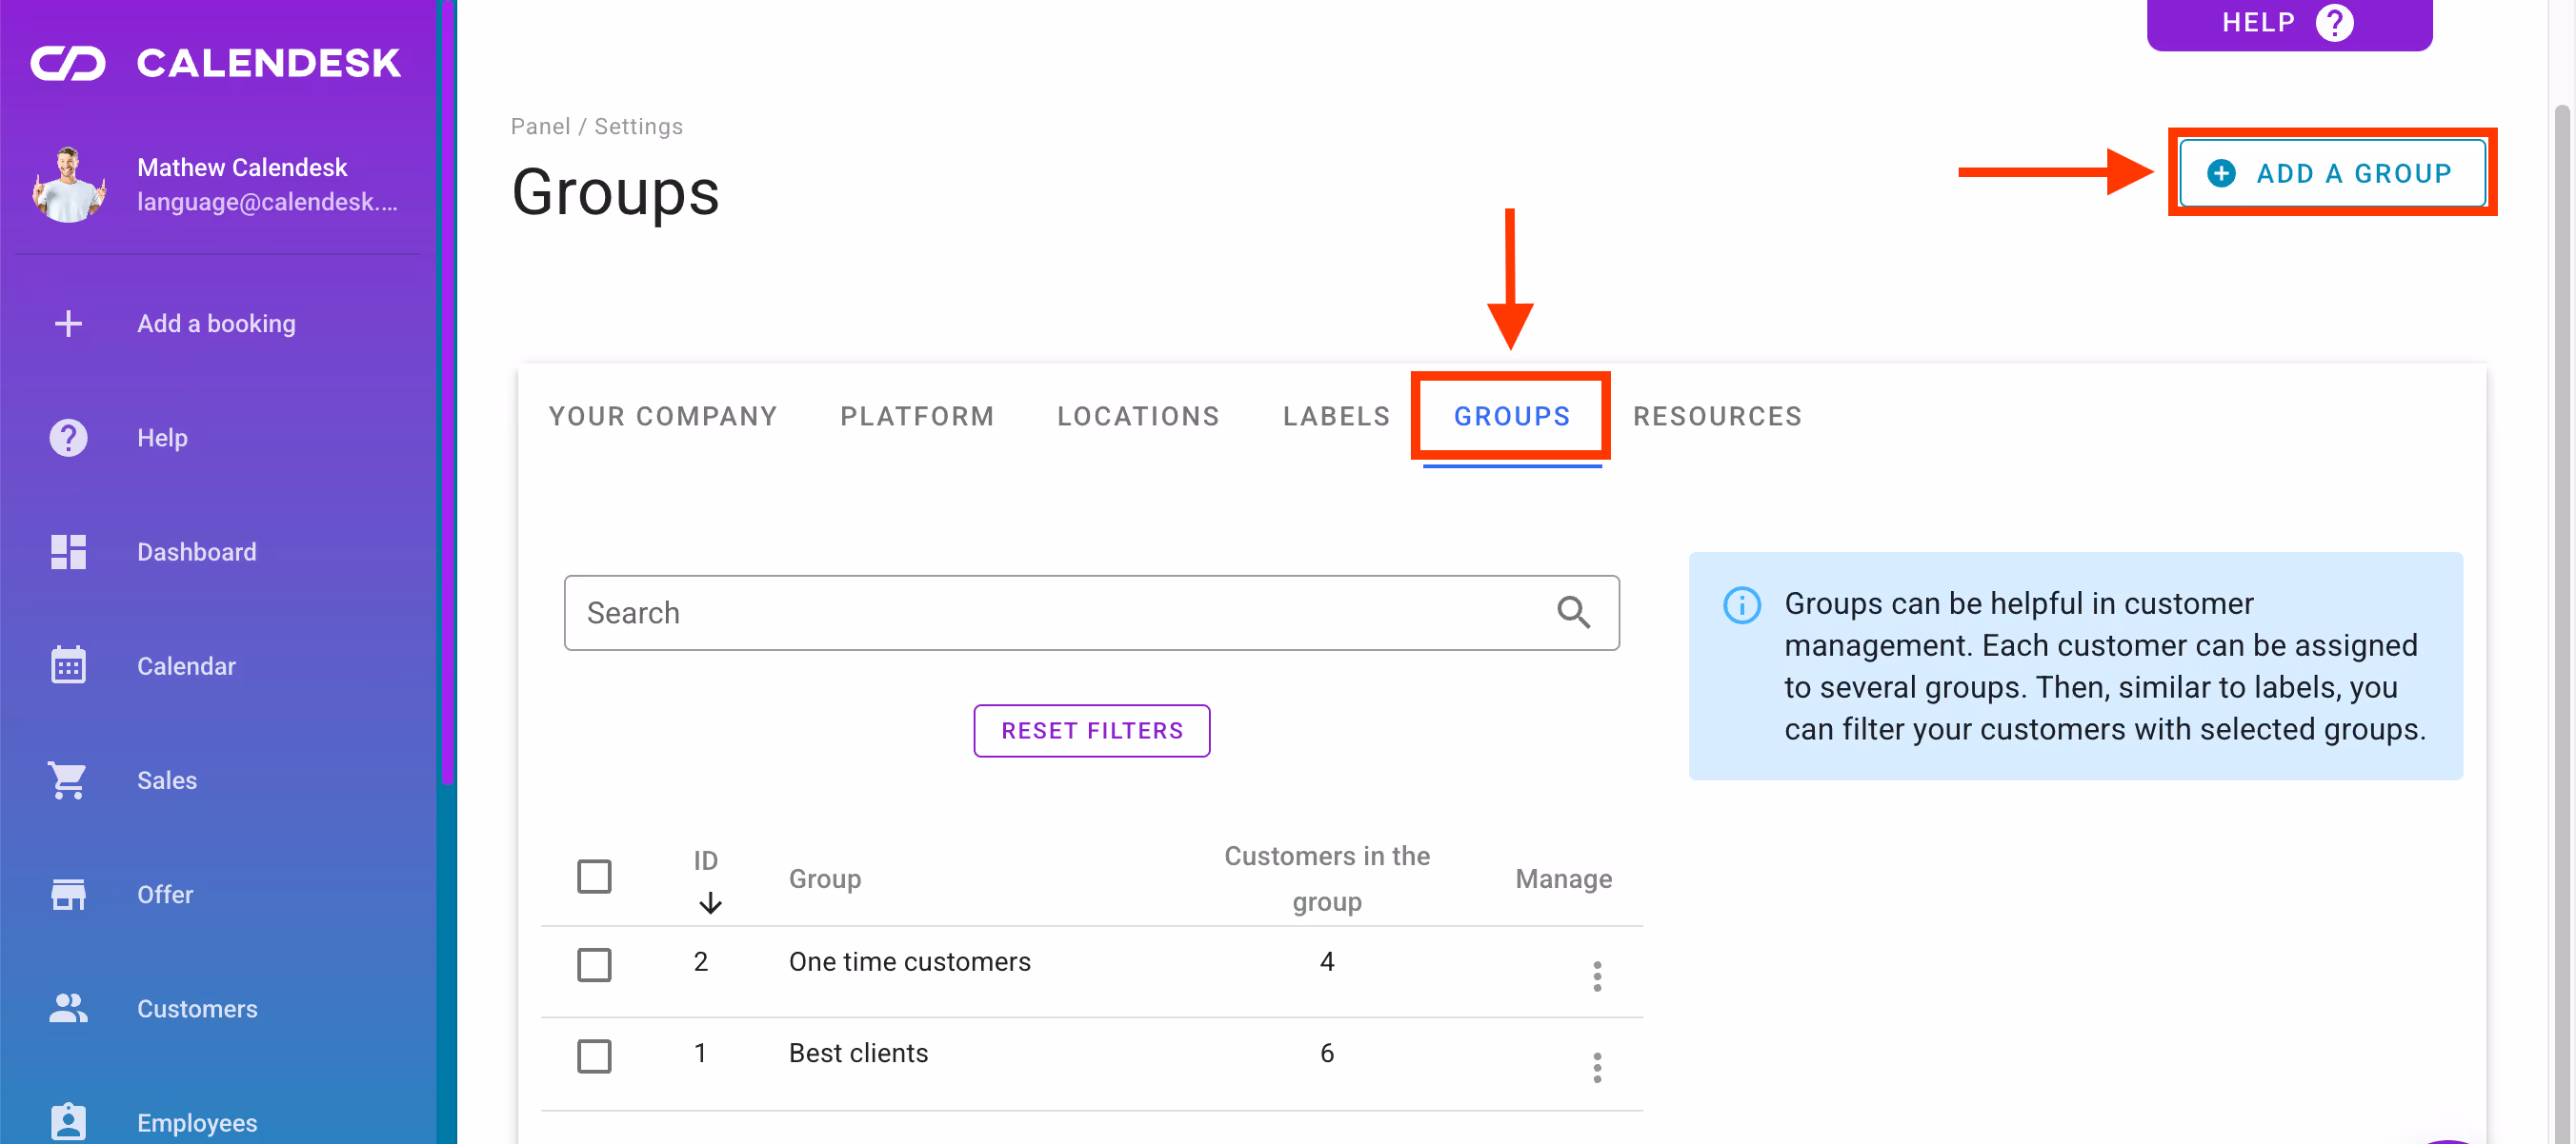Click the Calendesk logo icon
The height and width of the screenshot is (1144, 2576).
(x=68, y=63)
